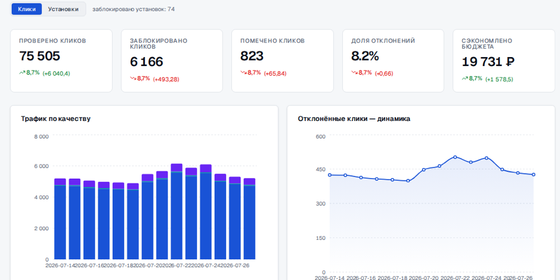Screen dimensions: 560x280
Task: Click the upward trend arrow in Проверено кликов
Action: point(22,72)
